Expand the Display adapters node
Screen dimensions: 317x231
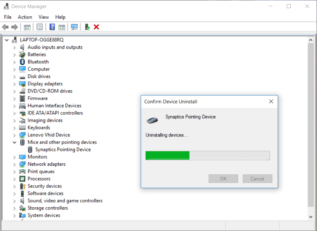[x=14, y=84]
